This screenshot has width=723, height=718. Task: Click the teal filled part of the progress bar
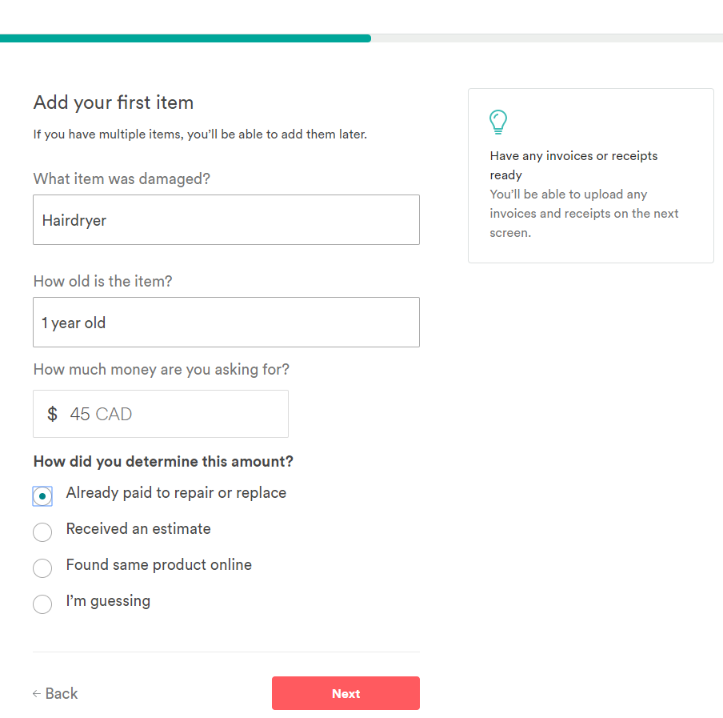tap(185, 38)
